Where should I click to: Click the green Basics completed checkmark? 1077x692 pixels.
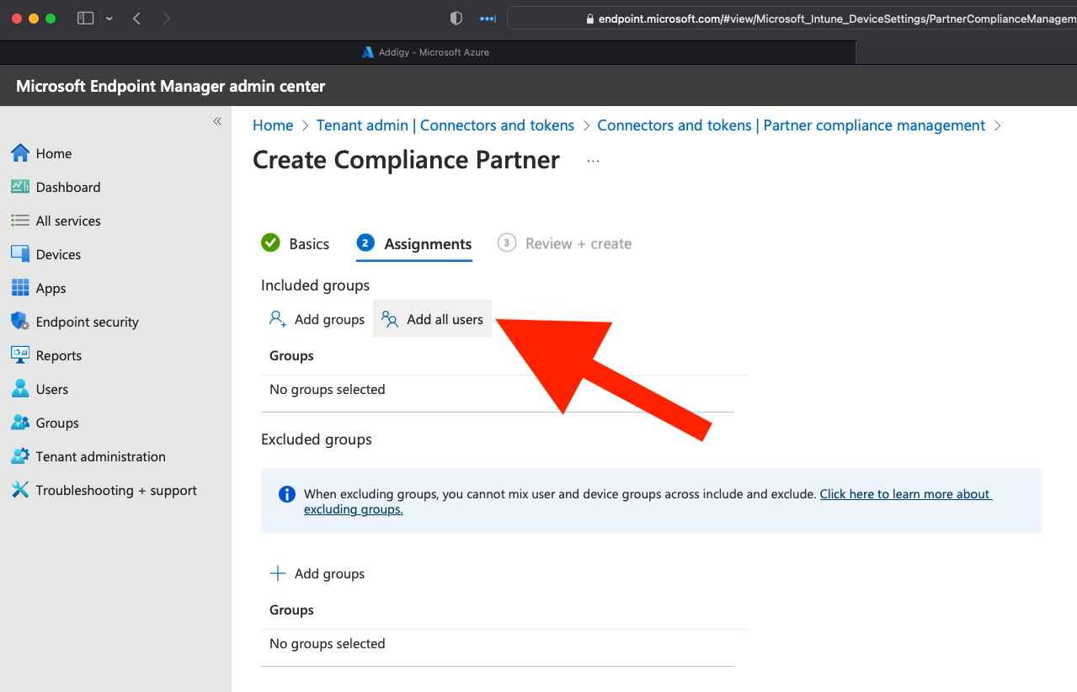[270, 242]
